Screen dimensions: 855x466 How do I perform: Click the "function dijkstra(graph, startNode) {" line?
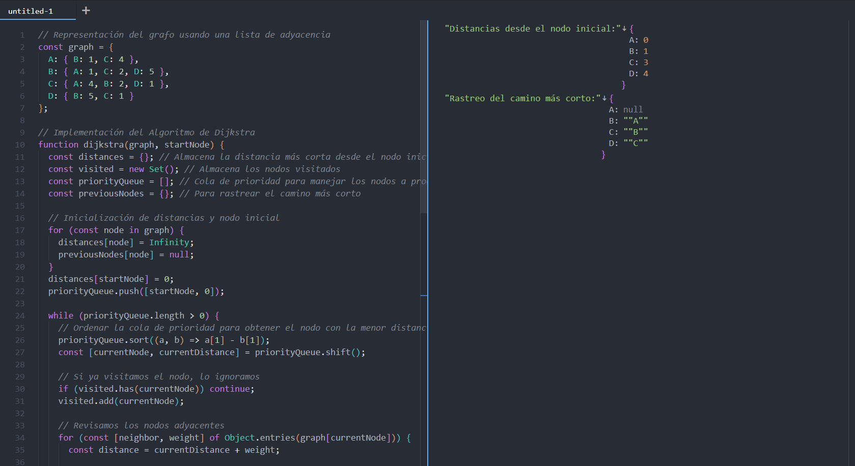(131, 145)
